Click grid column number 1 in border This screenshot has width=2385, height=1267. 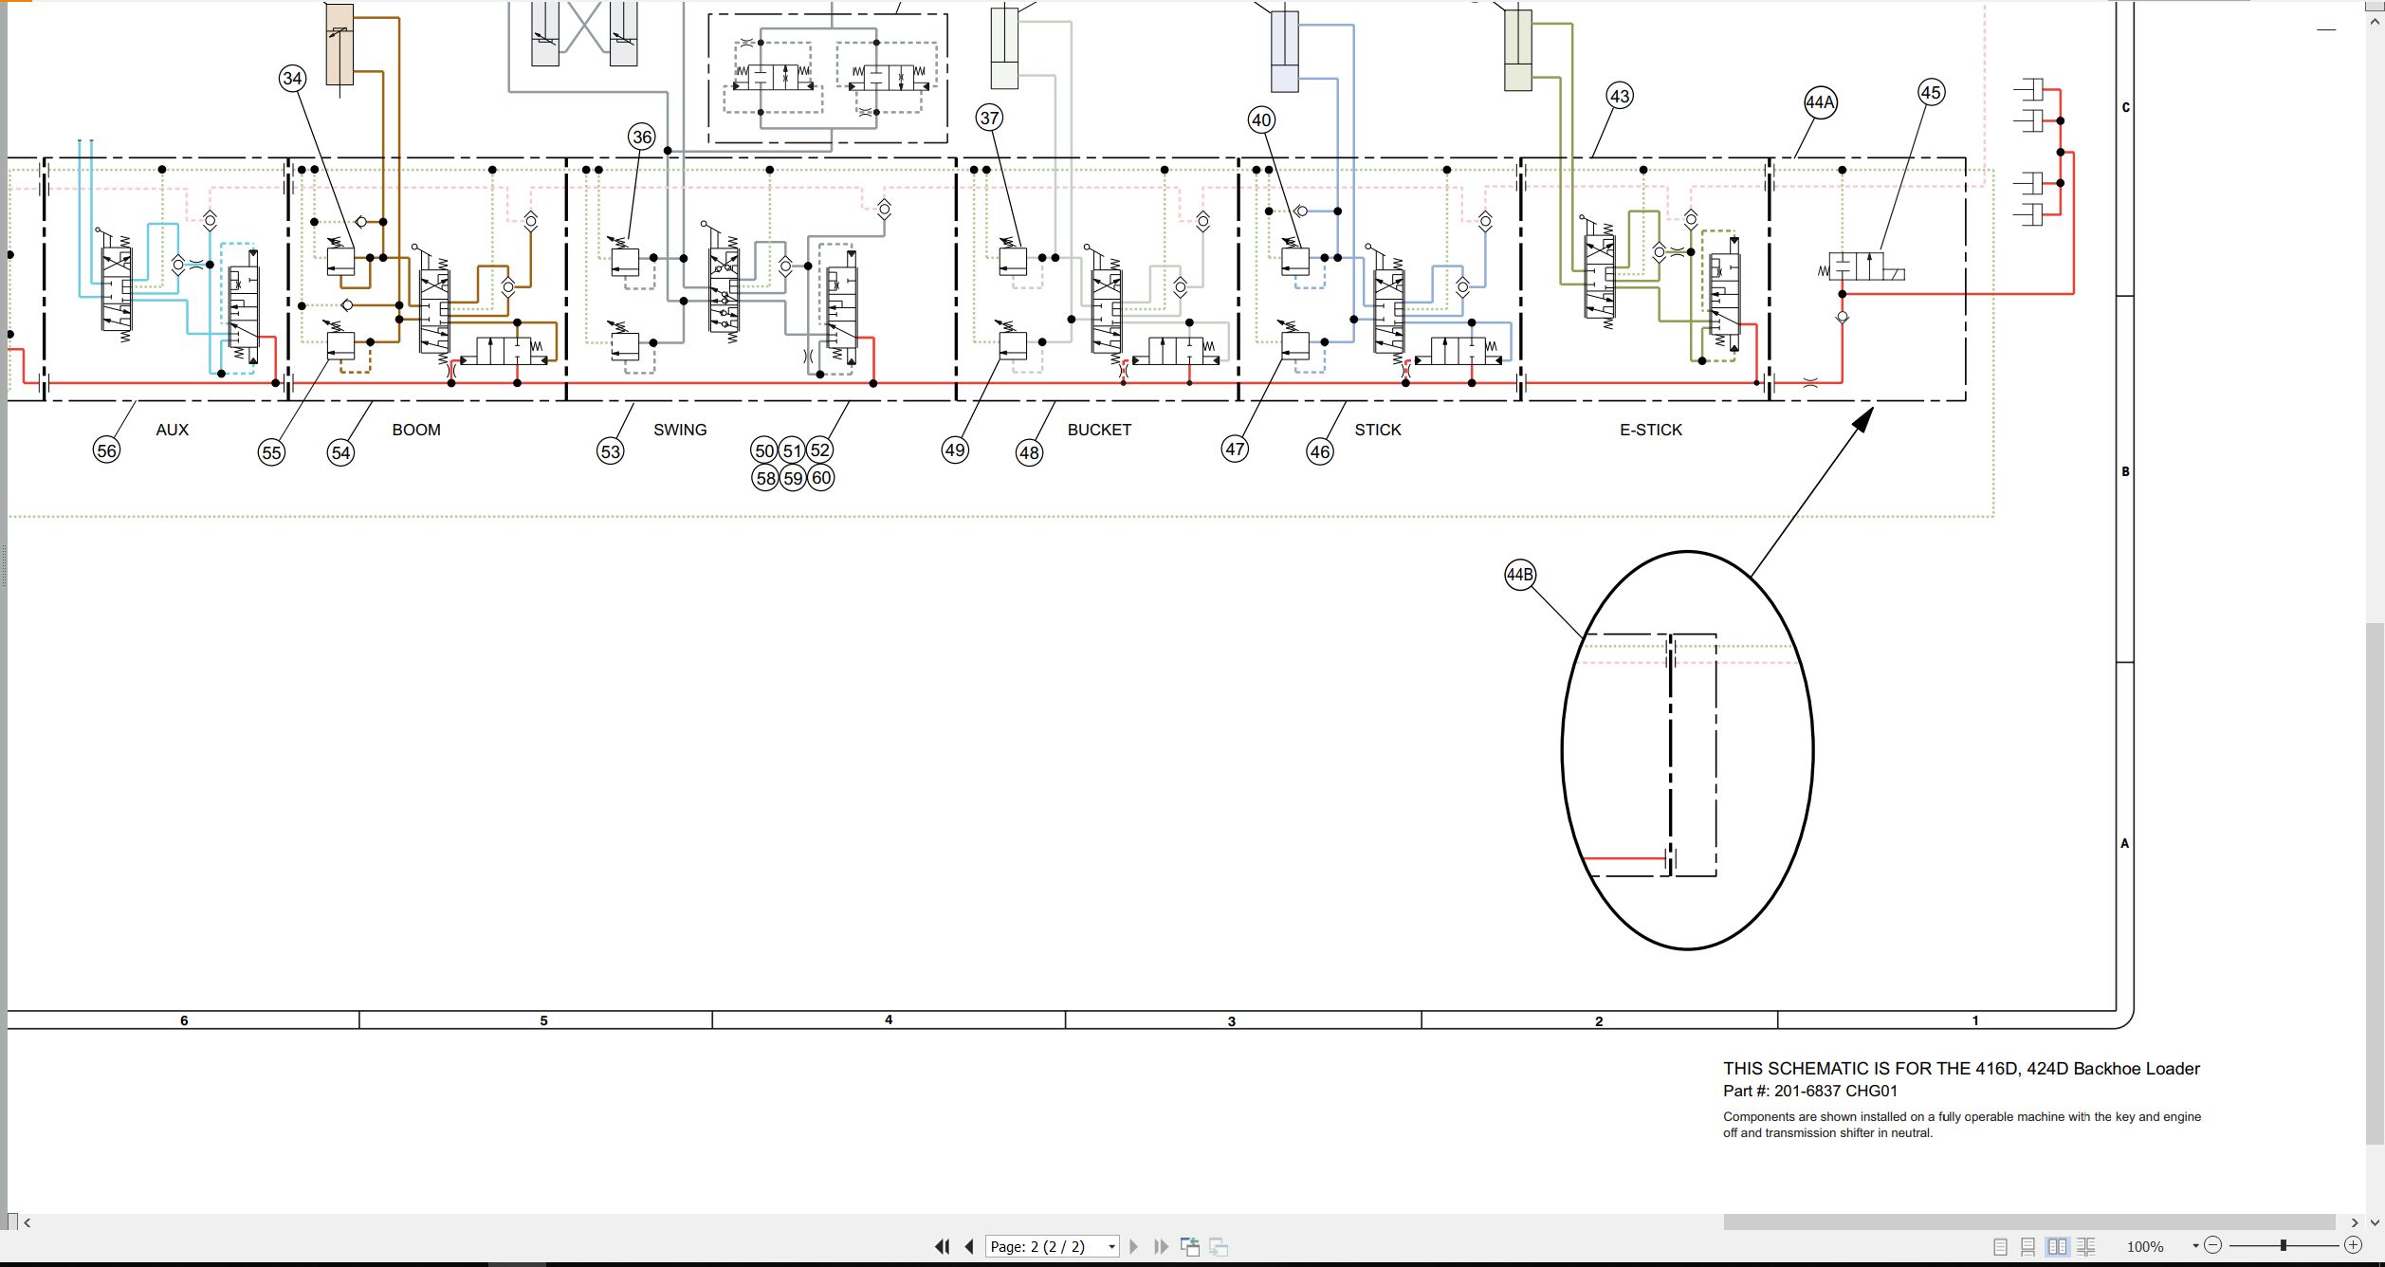[x=1975, y=1020]
